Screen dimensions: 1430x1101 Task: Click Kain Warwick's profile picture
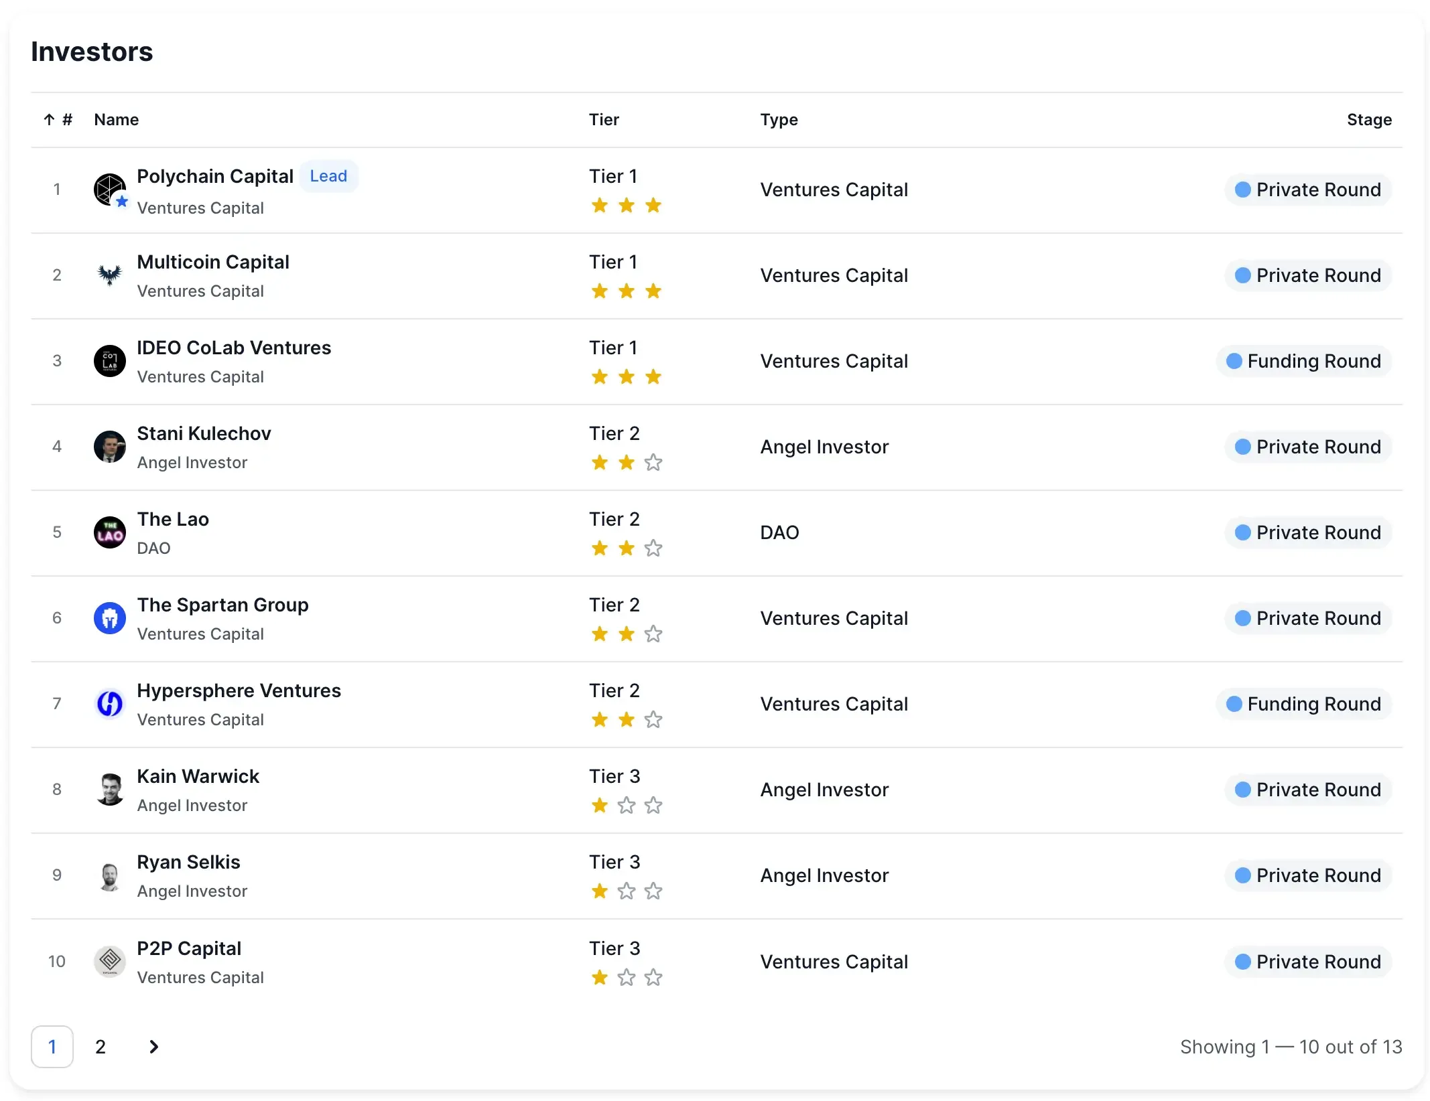click(x=109, y=790)
